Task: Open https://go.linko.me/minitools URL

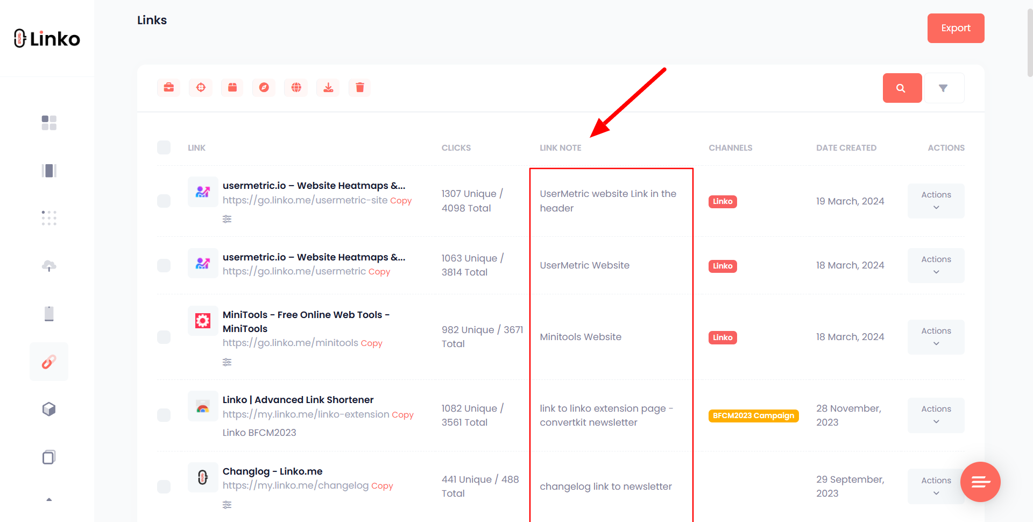Action: (x=291, y=343)
